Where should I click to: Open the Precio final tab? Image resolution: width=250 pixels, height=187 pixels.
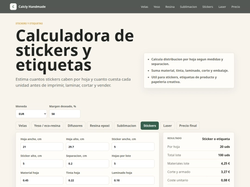pos(188,126)
